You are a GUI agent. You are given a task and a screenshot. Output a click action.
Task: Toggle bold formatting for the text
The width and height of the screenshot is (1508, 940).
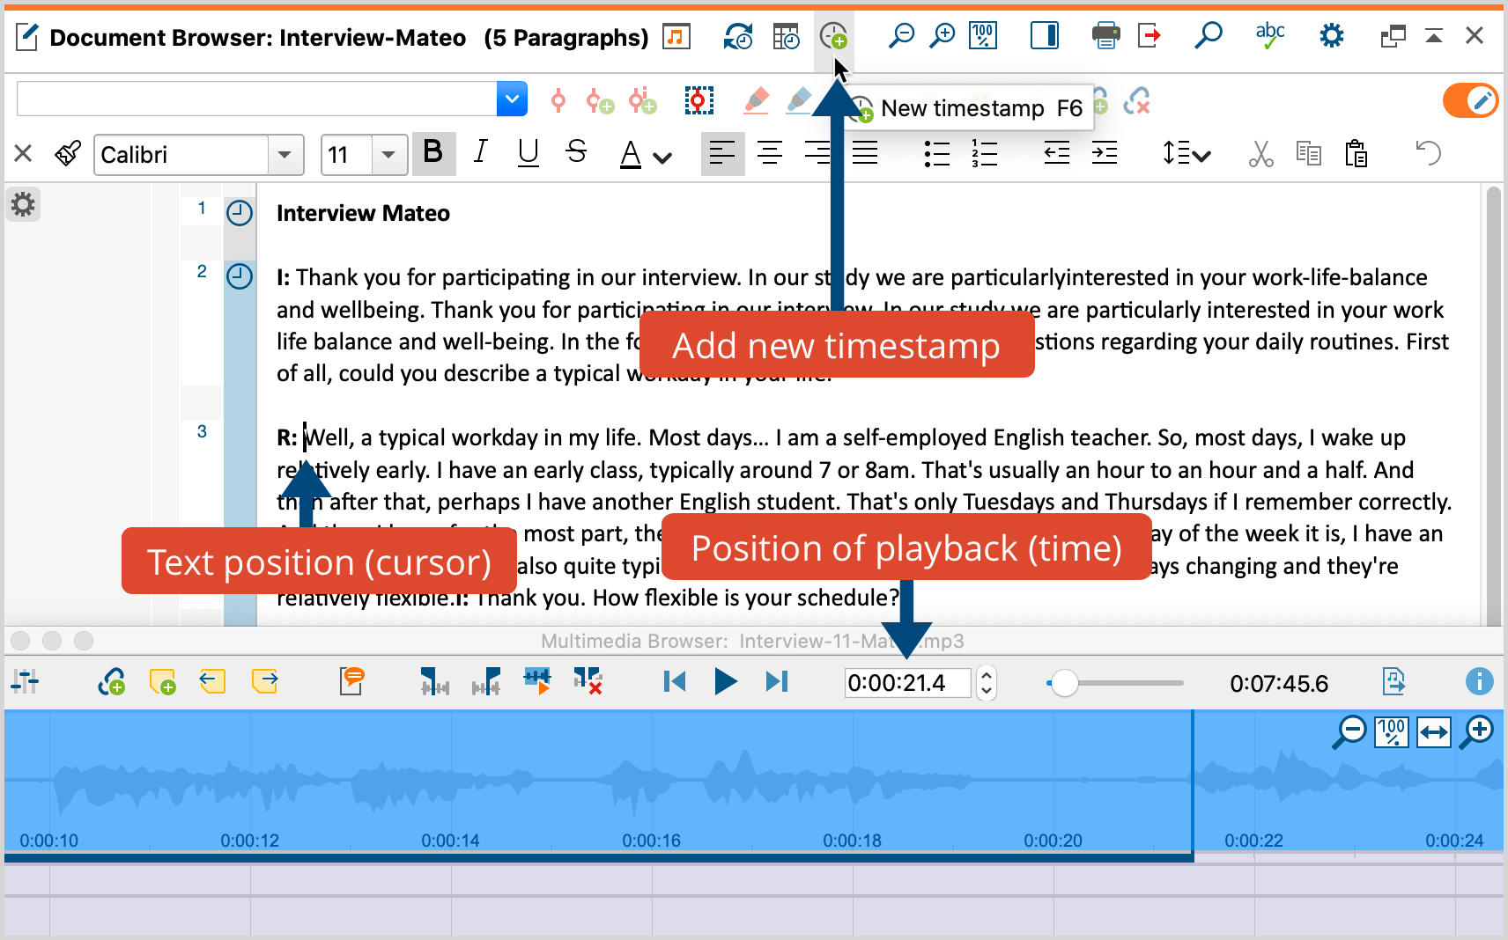433,153
